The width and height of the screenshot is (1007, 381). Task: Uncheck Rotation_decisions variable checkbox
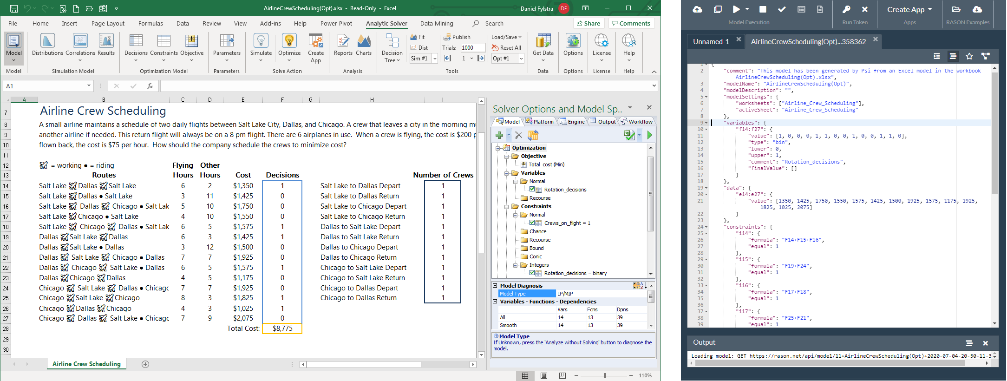tap(532, 189)
